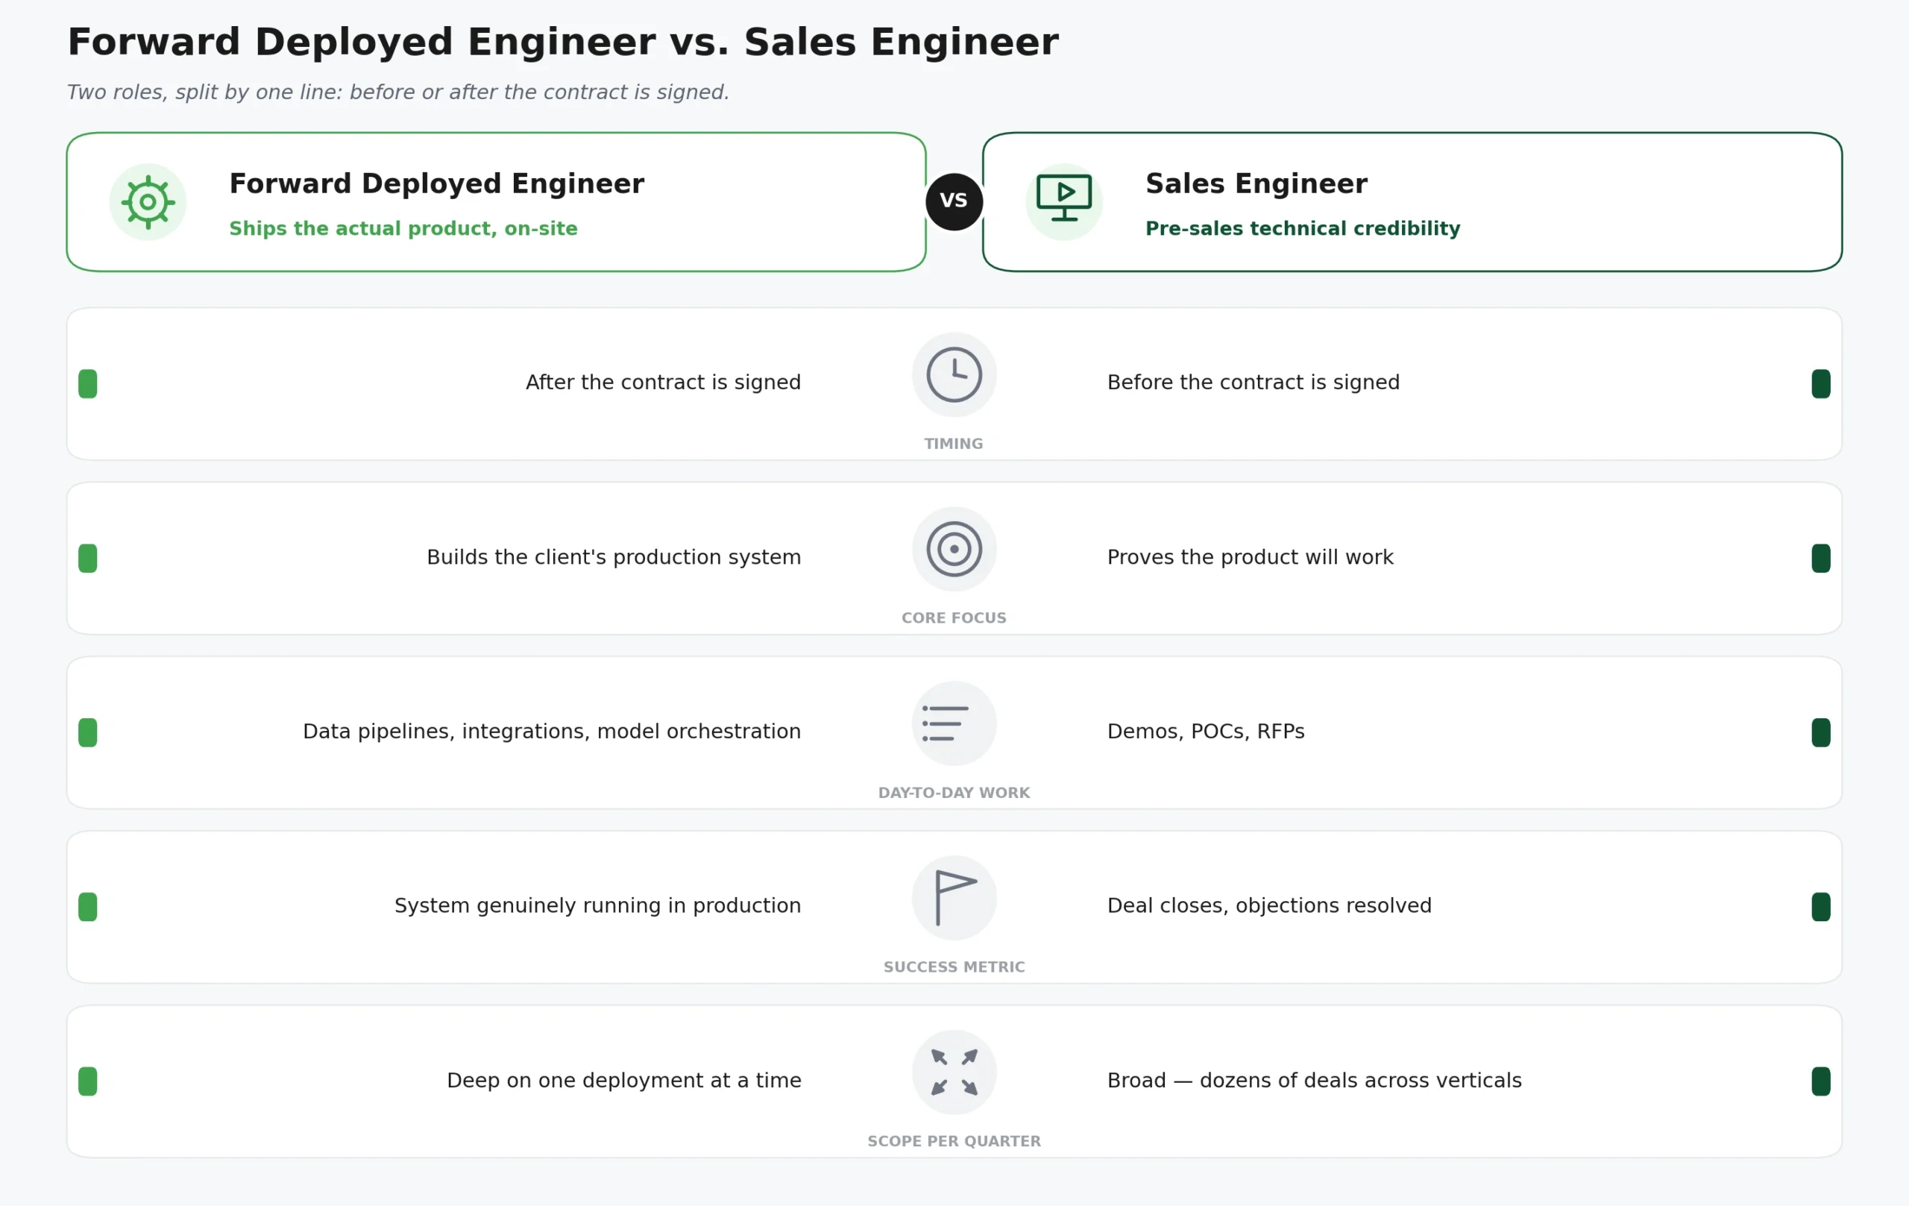Click the target icon above CORE FOCUS
The image size is (1909, 1206).
[954, 549]
